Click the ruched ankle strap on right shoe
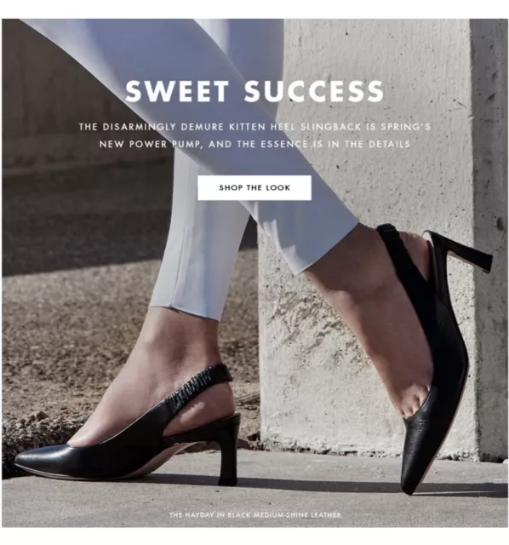Screen dimensions: 509x545 [396, 244]
